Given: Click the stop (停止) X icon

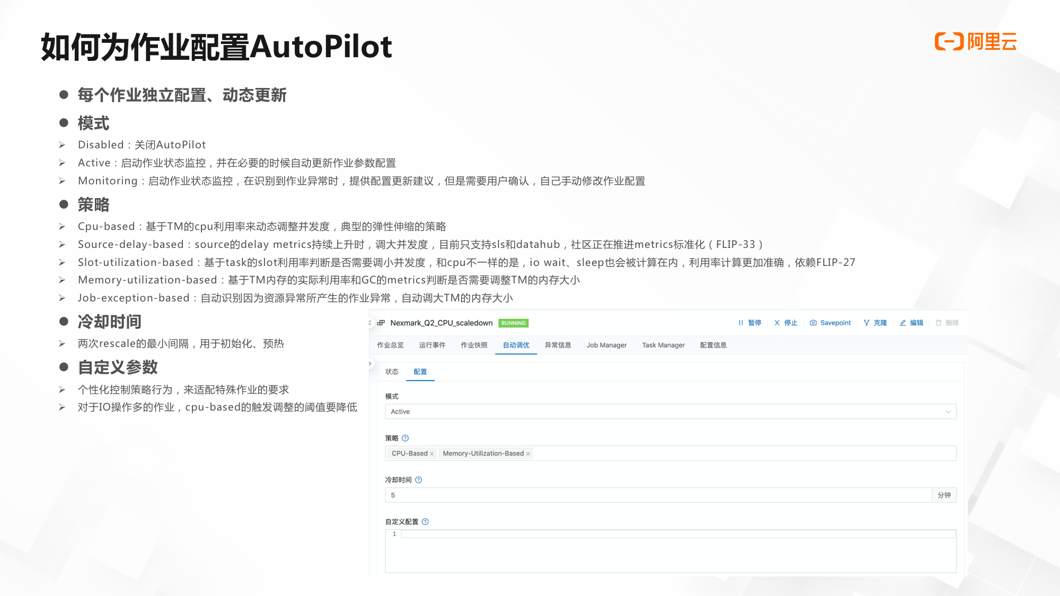Looking at the screenshot, I should click(777, 323).
